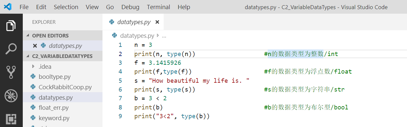Open the Terminal menu
The height and width of the screenshot is (127, 407).
point(158,7)
